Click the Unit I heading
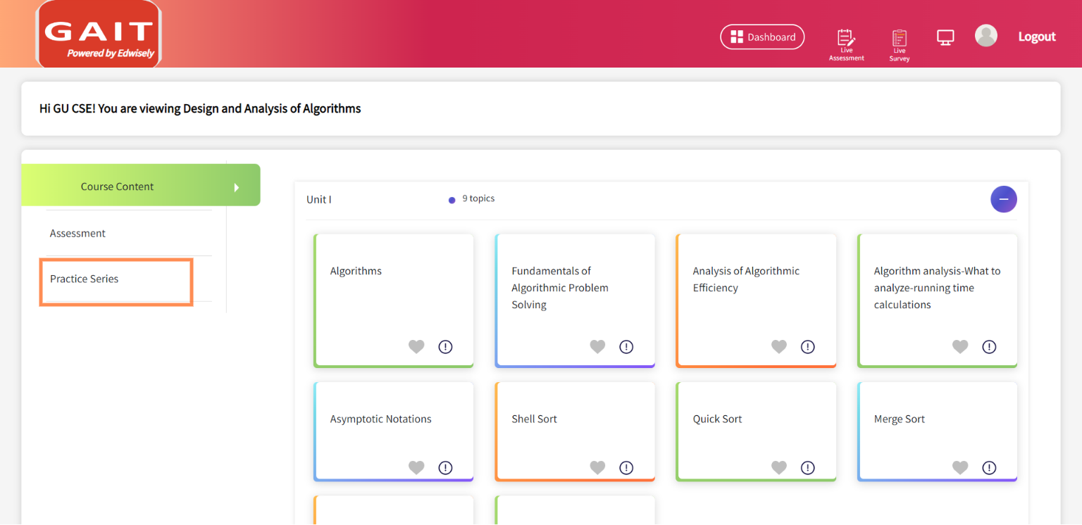The width and height of the screenshot is (1082, 525). pyautogui.click(x=318, y=200)
